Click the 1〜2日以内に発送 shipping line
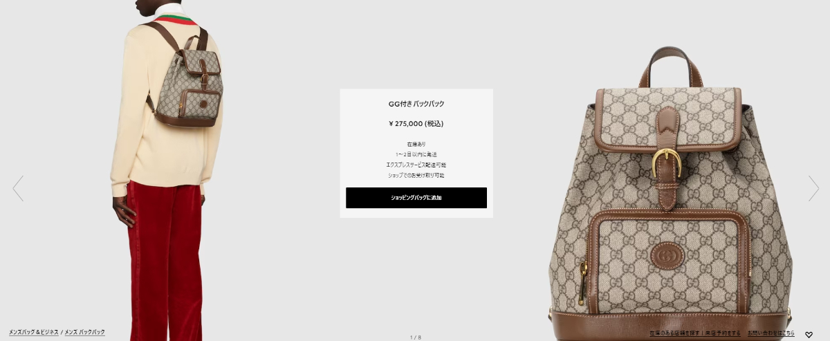Screen dimensions: 830x341 pyautogui.click(x=416, y=154)
